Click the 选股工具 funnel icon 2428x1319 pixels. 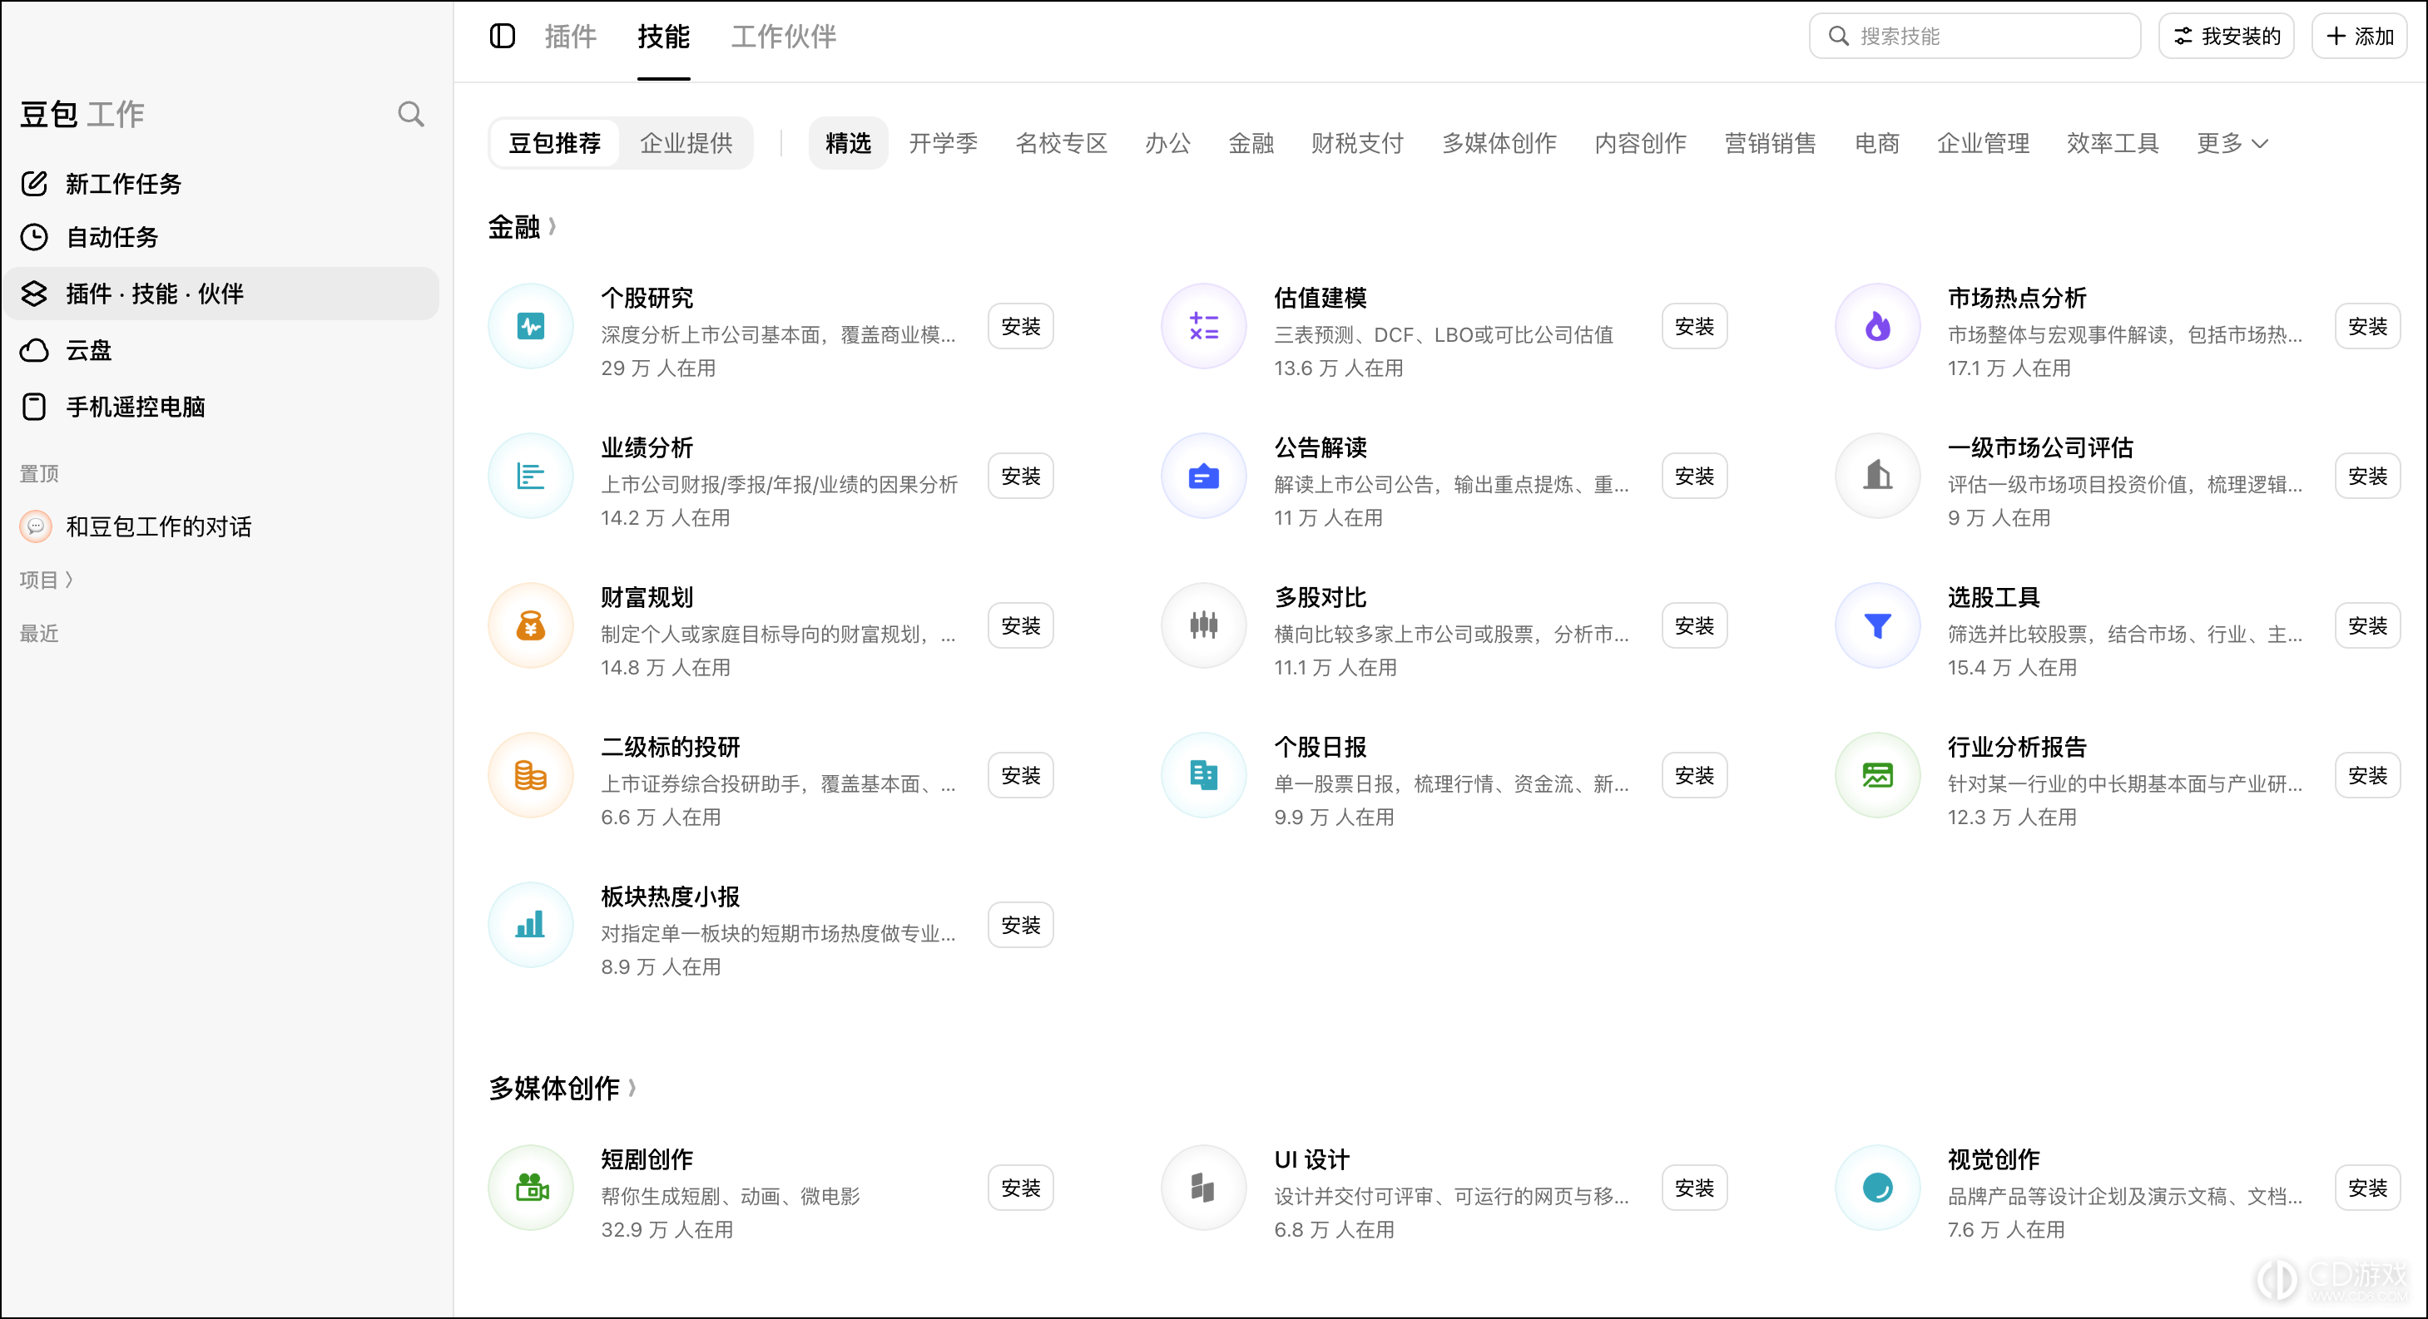(x=1877, y=625)
